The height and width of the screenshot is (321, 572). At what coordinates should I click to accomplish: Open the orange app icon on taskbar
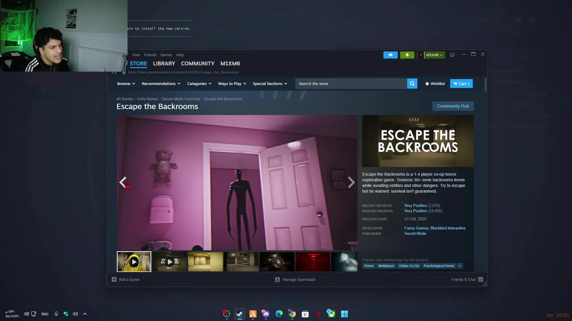tap(252, 314)
